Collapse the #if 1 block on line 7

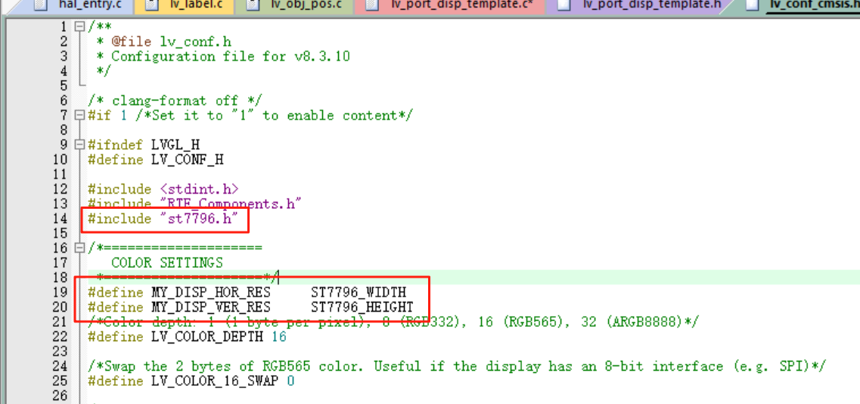click(x=80, y=115)
